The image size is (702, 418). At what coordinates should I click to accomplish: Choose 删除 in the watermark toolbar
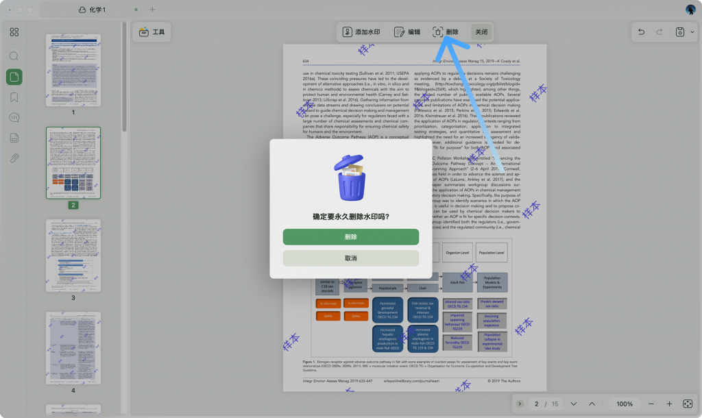pyautogui.click(x=446, y=32)
